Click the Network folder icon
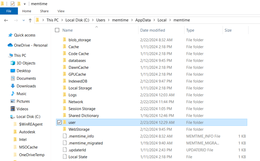Screen dimensions: 260x161 (65, 102)
